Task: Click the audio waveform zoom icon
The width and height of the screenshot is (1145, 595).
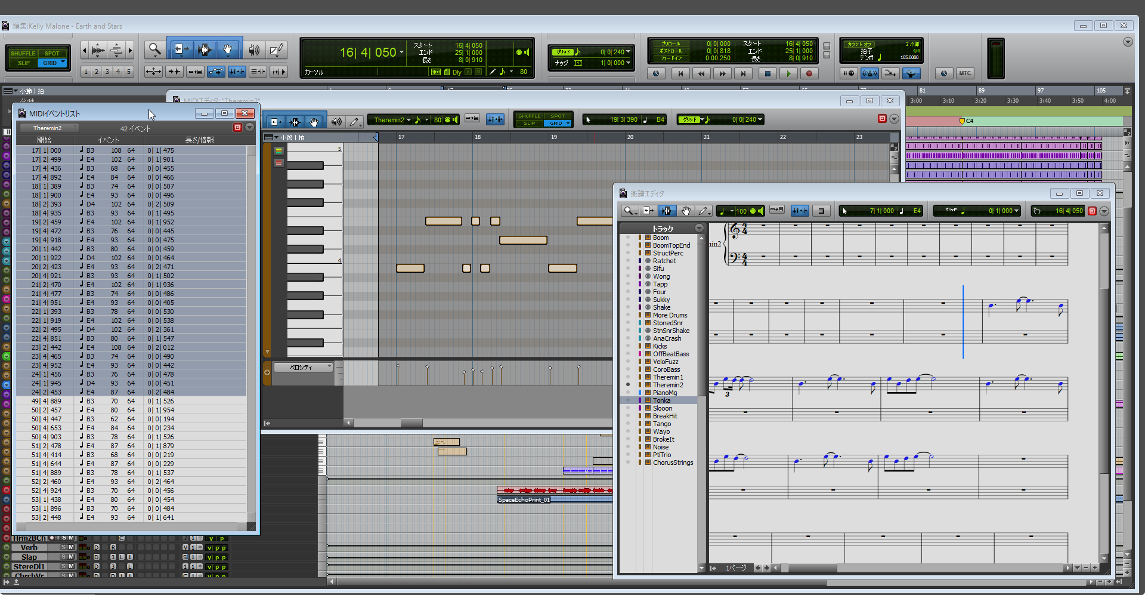Action: (x=98, y=50)
